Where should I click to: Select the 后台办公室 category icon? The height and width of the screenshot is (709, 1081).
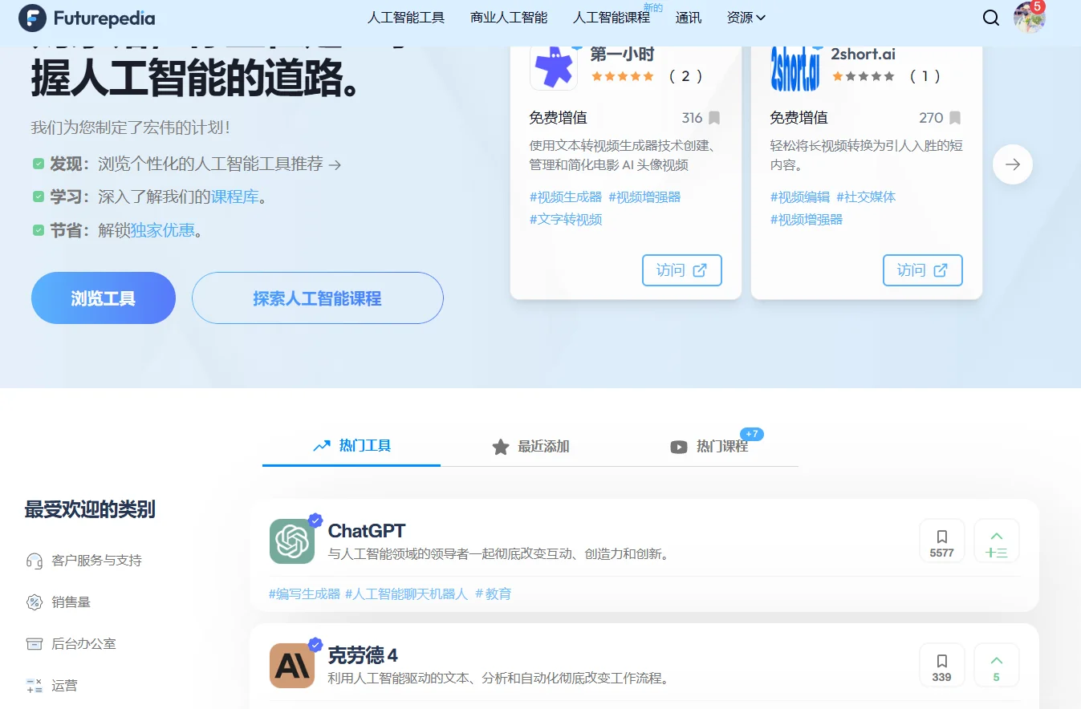click(32, 643)
